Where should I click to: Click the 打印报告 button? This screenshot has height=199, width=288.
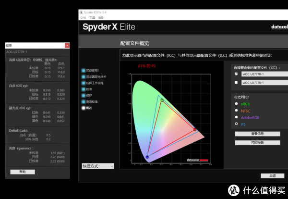(x=257, y=143)
